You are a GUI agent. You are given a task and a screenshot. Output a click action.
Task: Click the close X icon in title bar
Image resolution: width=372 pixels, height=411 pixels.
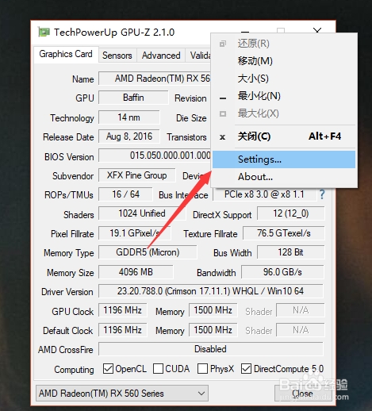pyautogui.click(x=317, y=31)
